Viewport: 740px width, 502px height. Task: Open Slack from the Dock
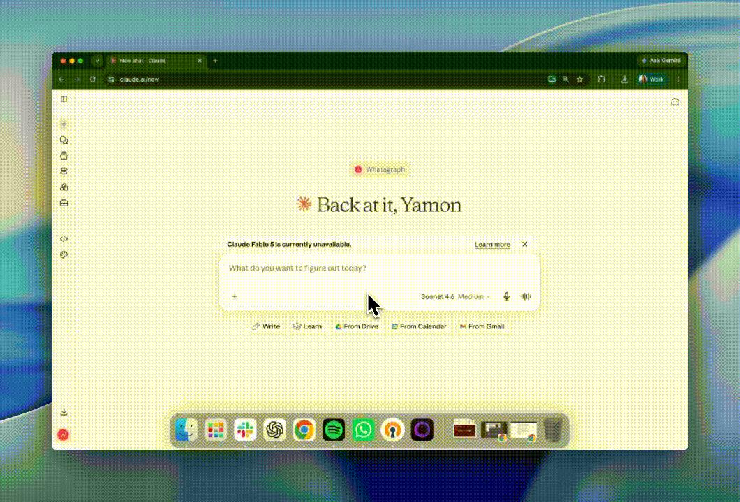pyautogui.click(x=246, y=430)
